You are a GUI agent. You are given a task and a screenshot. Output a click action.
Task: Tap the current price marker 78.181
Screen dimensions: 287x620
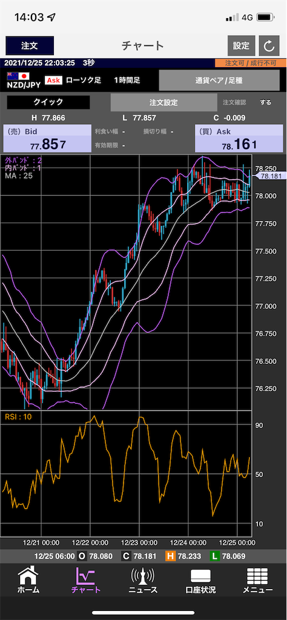(x=271, y=176)
